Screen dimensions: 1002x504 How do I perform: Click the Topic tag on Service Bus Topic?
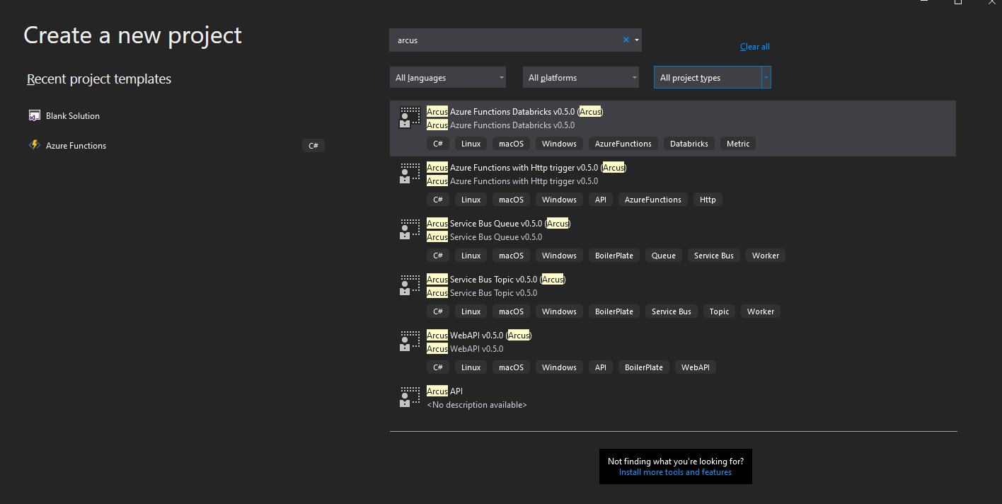(x=719, y=311)
